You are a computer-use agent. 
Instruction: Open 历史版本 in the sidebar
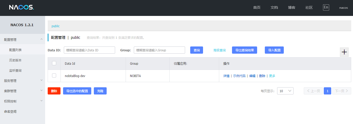(x=15, y=60)
